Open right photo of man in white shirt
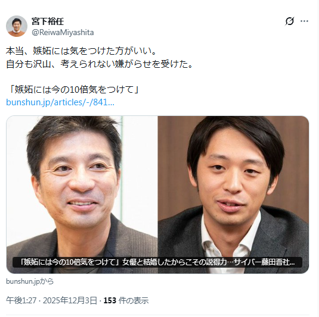Image resolution: width=319 pixels, height=317 pixels. (x=233, y=194)
